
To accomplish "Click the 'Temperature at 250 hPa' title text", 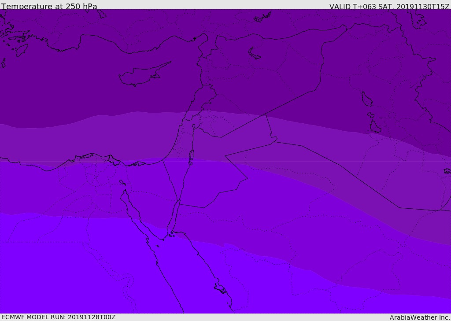I will coord(49,6).
